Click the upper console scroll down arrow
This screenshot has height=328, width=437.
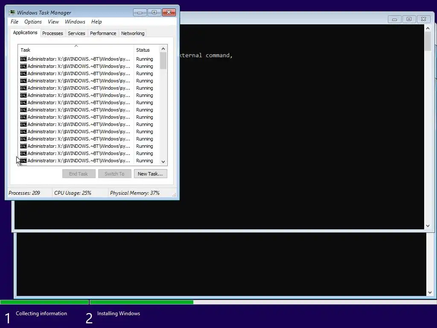(x=428, y=226)
